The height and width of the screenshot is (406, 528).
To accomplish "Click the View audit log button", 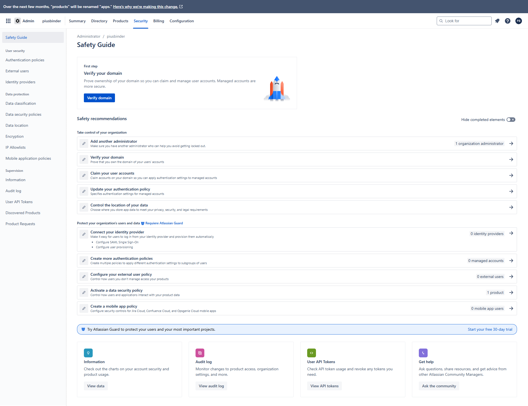I will [211, 386].
